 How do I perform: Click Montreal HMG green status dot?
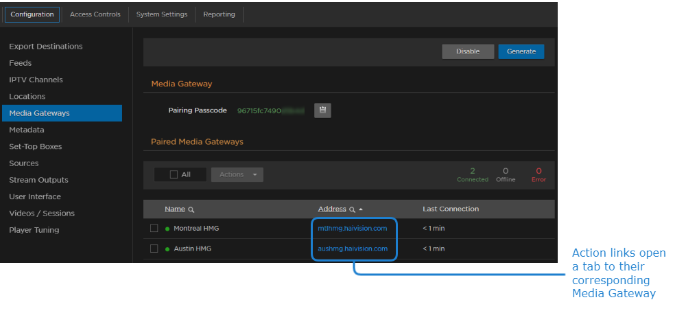click(167, 229)
